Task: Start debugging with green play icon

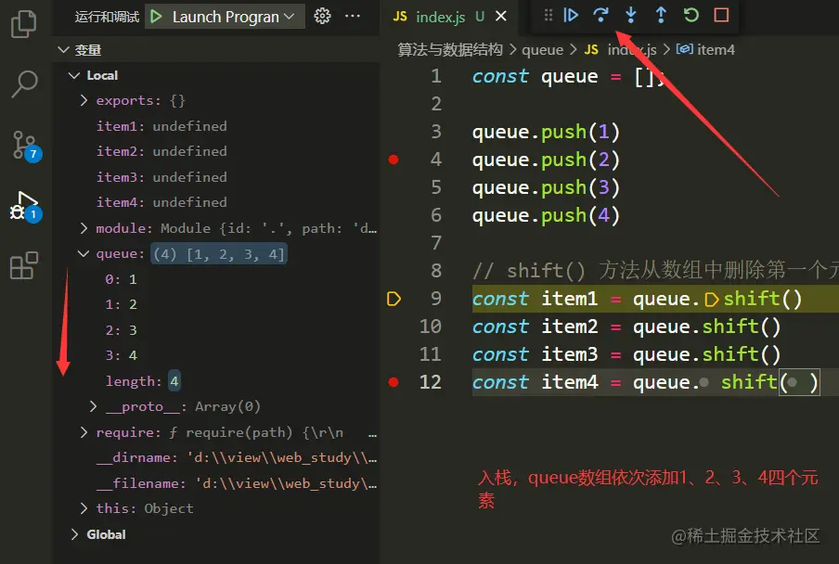Action: [x=156, y=17]
